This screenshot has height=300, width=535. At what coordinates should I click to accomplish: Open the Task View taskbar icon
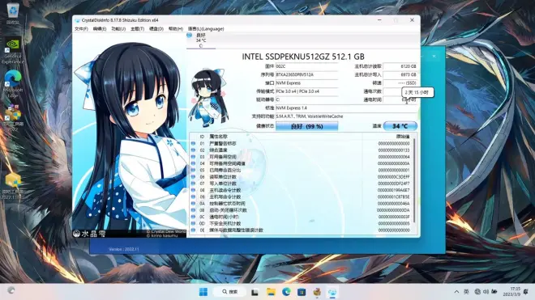point(255,292)
